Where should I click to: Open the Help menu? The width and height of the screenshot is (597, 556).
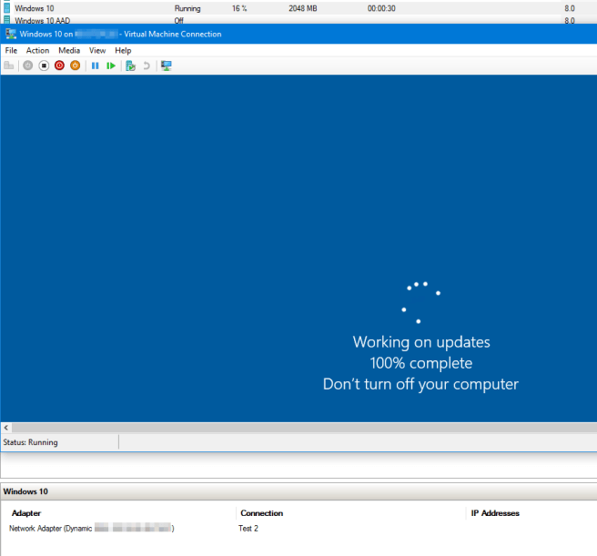click(123, 50)
